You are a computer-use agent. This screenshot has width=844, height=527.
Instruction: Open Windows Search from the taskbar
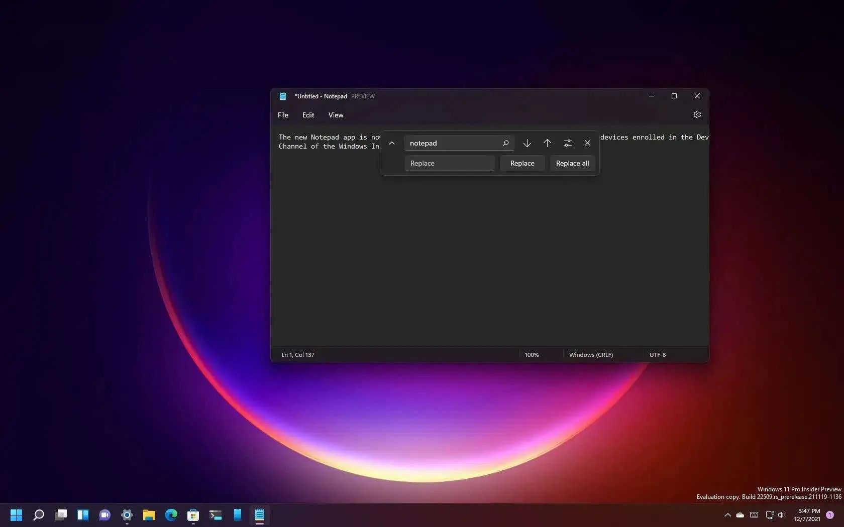(x=38, y=515)
